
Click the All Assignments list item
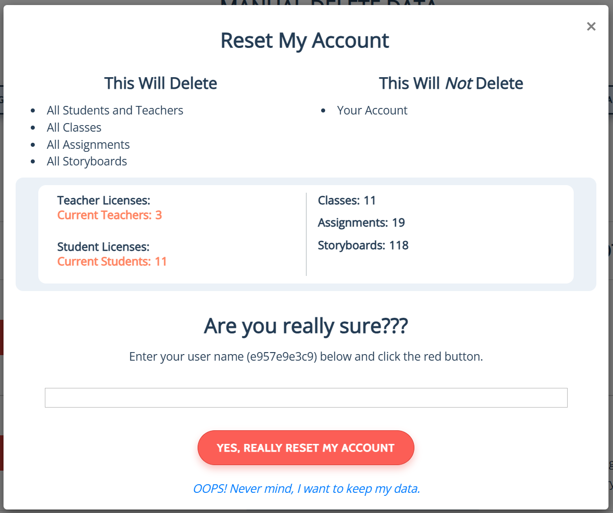click(88, 145)
